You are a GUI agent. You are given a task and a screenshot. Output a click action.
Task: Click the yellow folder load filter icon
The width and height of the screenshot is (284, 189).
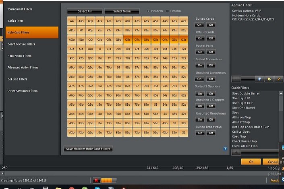click(x=268, y=79)
